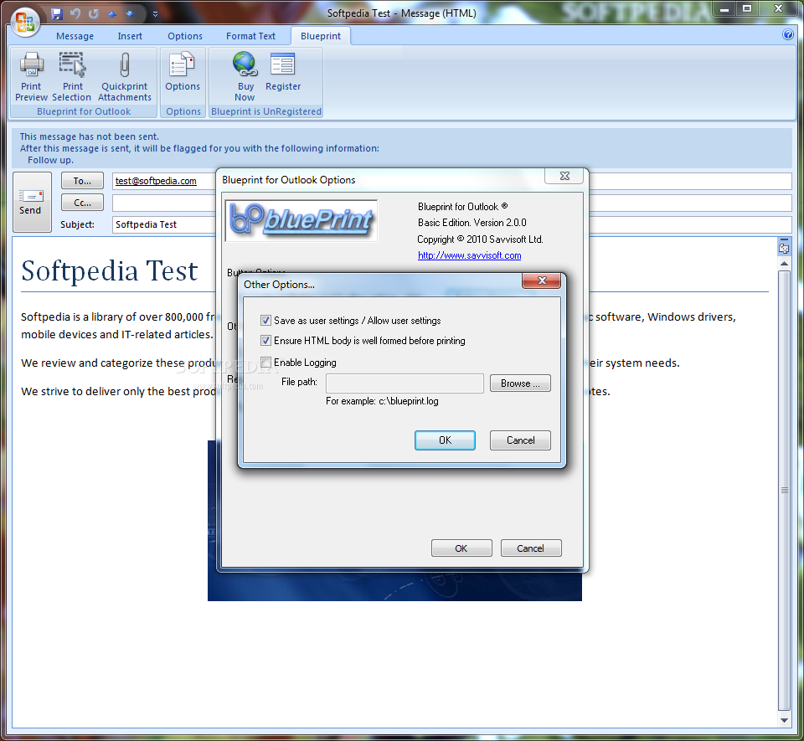Open Outlook help question mark icon
The height and width of the screenshot is (741, 804).
pyautogui.click(x=788, y=35)
